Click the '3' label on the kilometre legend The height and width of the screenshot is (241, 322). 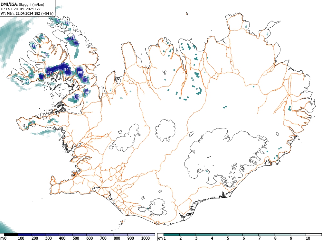pos(196,238)
